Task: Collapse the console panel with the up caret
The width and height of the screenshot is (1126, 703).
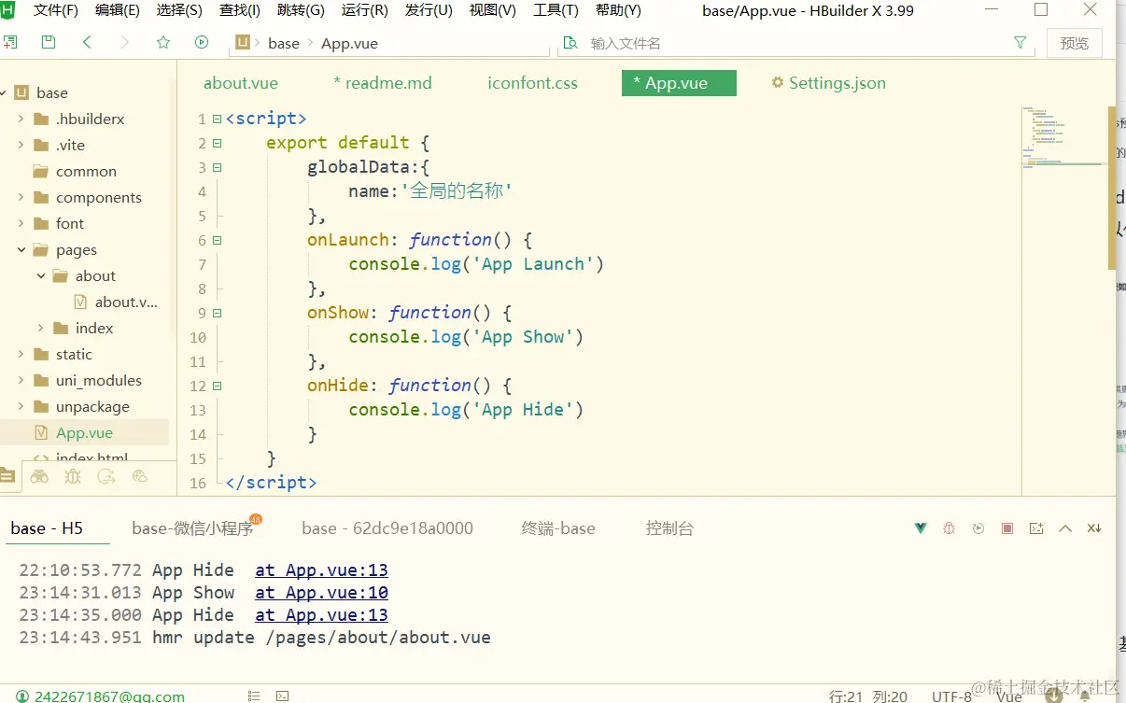Action: point(1065,528)
